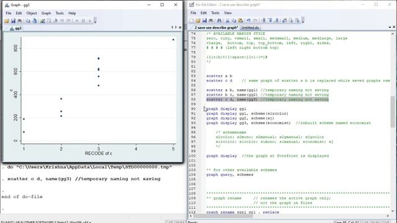Expand Do-file Editor toolbar overflow arrow
This screenshot has width=397, height=223.
click(x=303, y=20)
